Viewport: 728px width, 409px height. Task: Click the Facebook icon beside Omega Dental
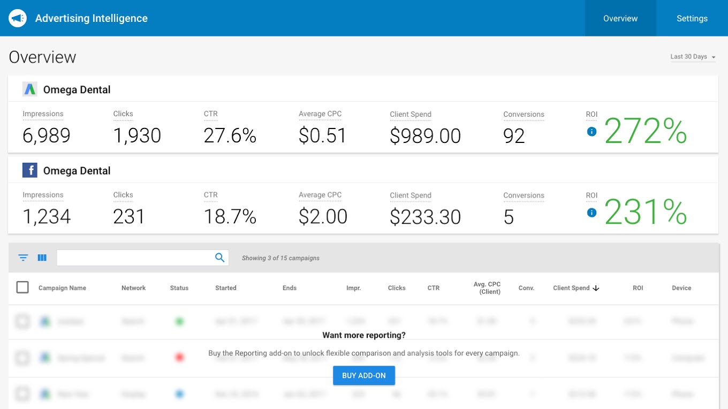[x=30, y=170]
